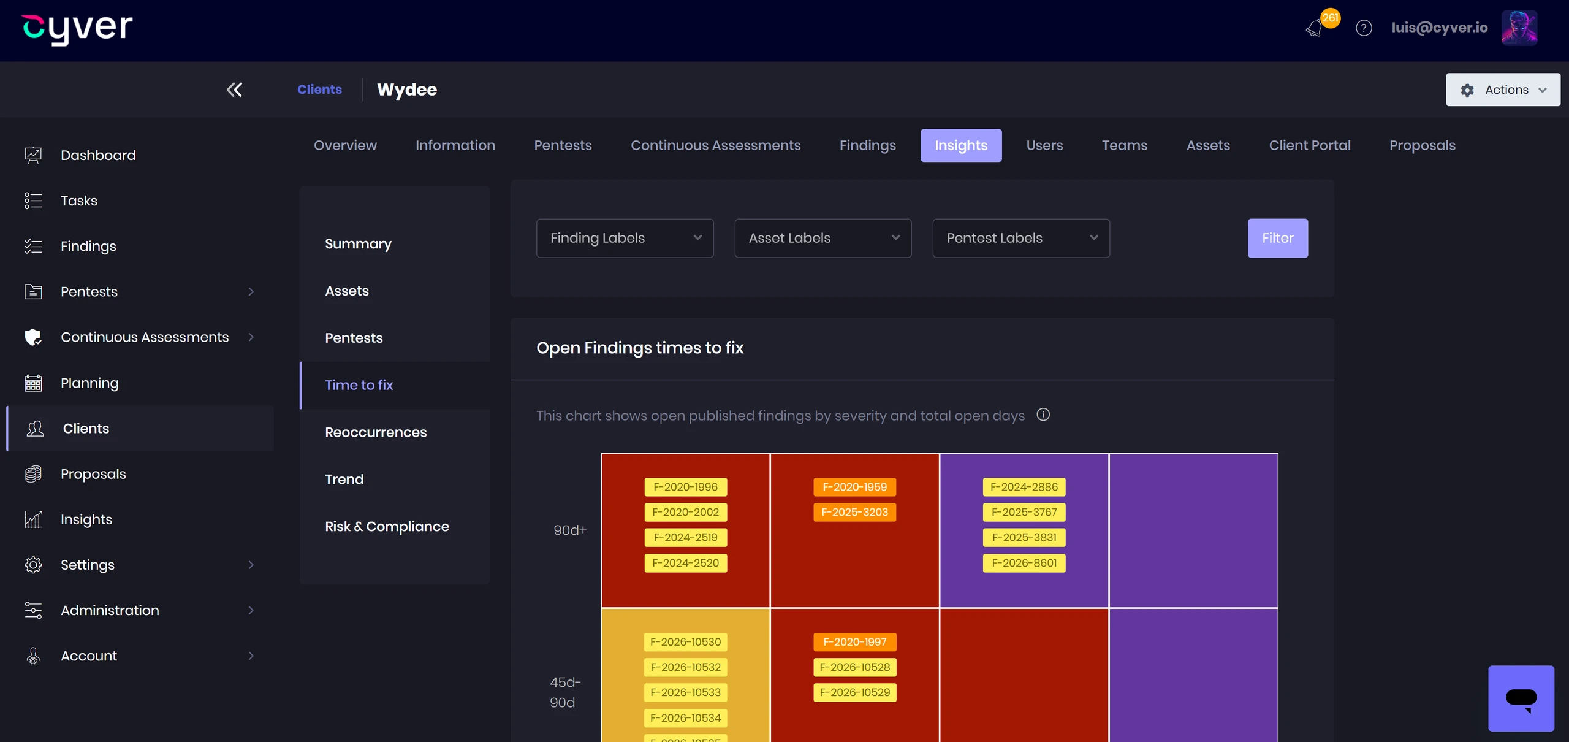Click the Tasks list icon
This screenshot has height=742, width=1569.
pyautogui.click(x=33, y=201)
